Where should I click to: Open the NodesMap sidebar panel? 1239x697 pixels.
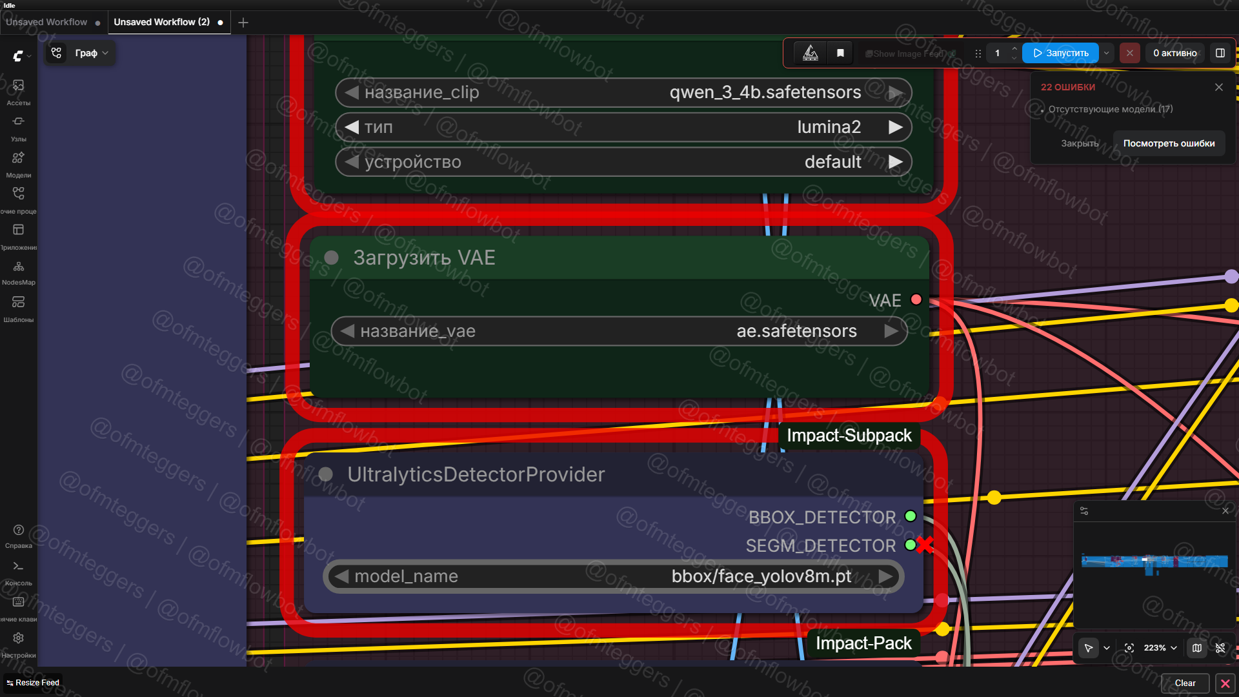[18, 272]
